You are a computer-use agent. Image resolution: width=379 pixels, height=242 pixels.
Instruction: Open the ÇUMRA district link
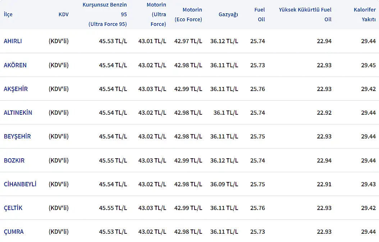pos(14,232)
